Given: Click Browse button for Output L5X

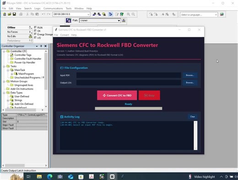Looking at the screenshot, I should click(x=190, y=83).
